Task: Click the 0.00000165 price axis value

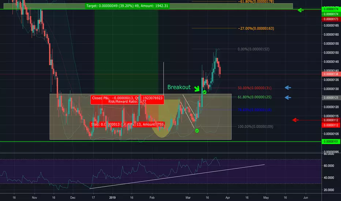Action: click(331, 26)
